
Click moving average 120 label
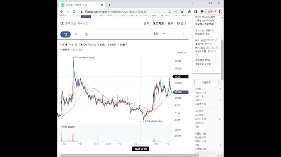81,50
